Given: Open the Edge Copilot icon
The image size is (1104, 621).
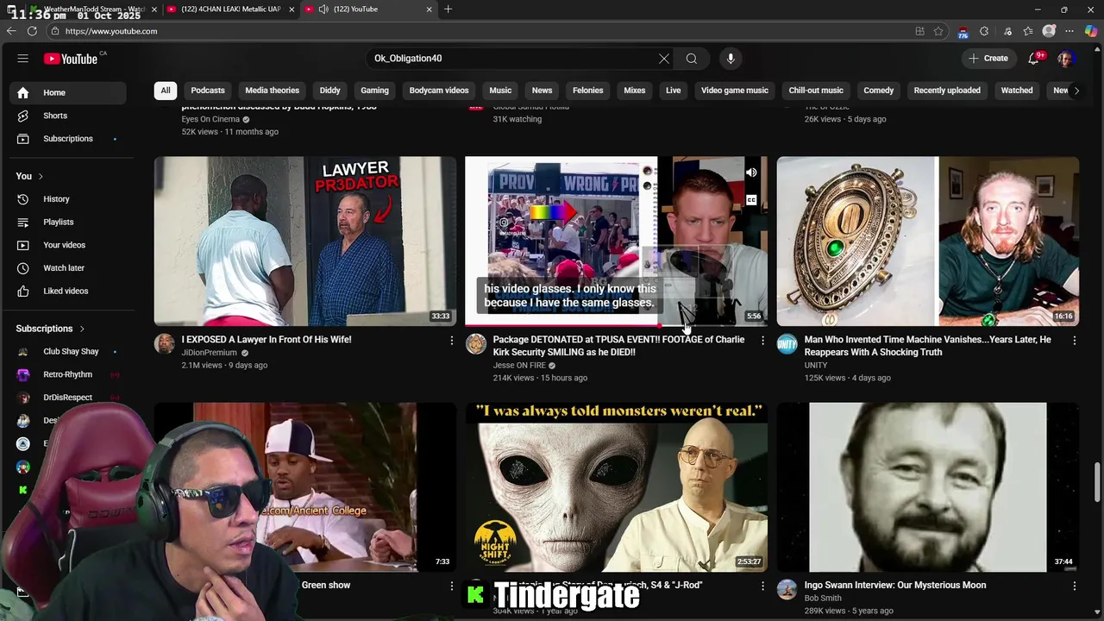Looking at the screenshot, I should 1091,31.
